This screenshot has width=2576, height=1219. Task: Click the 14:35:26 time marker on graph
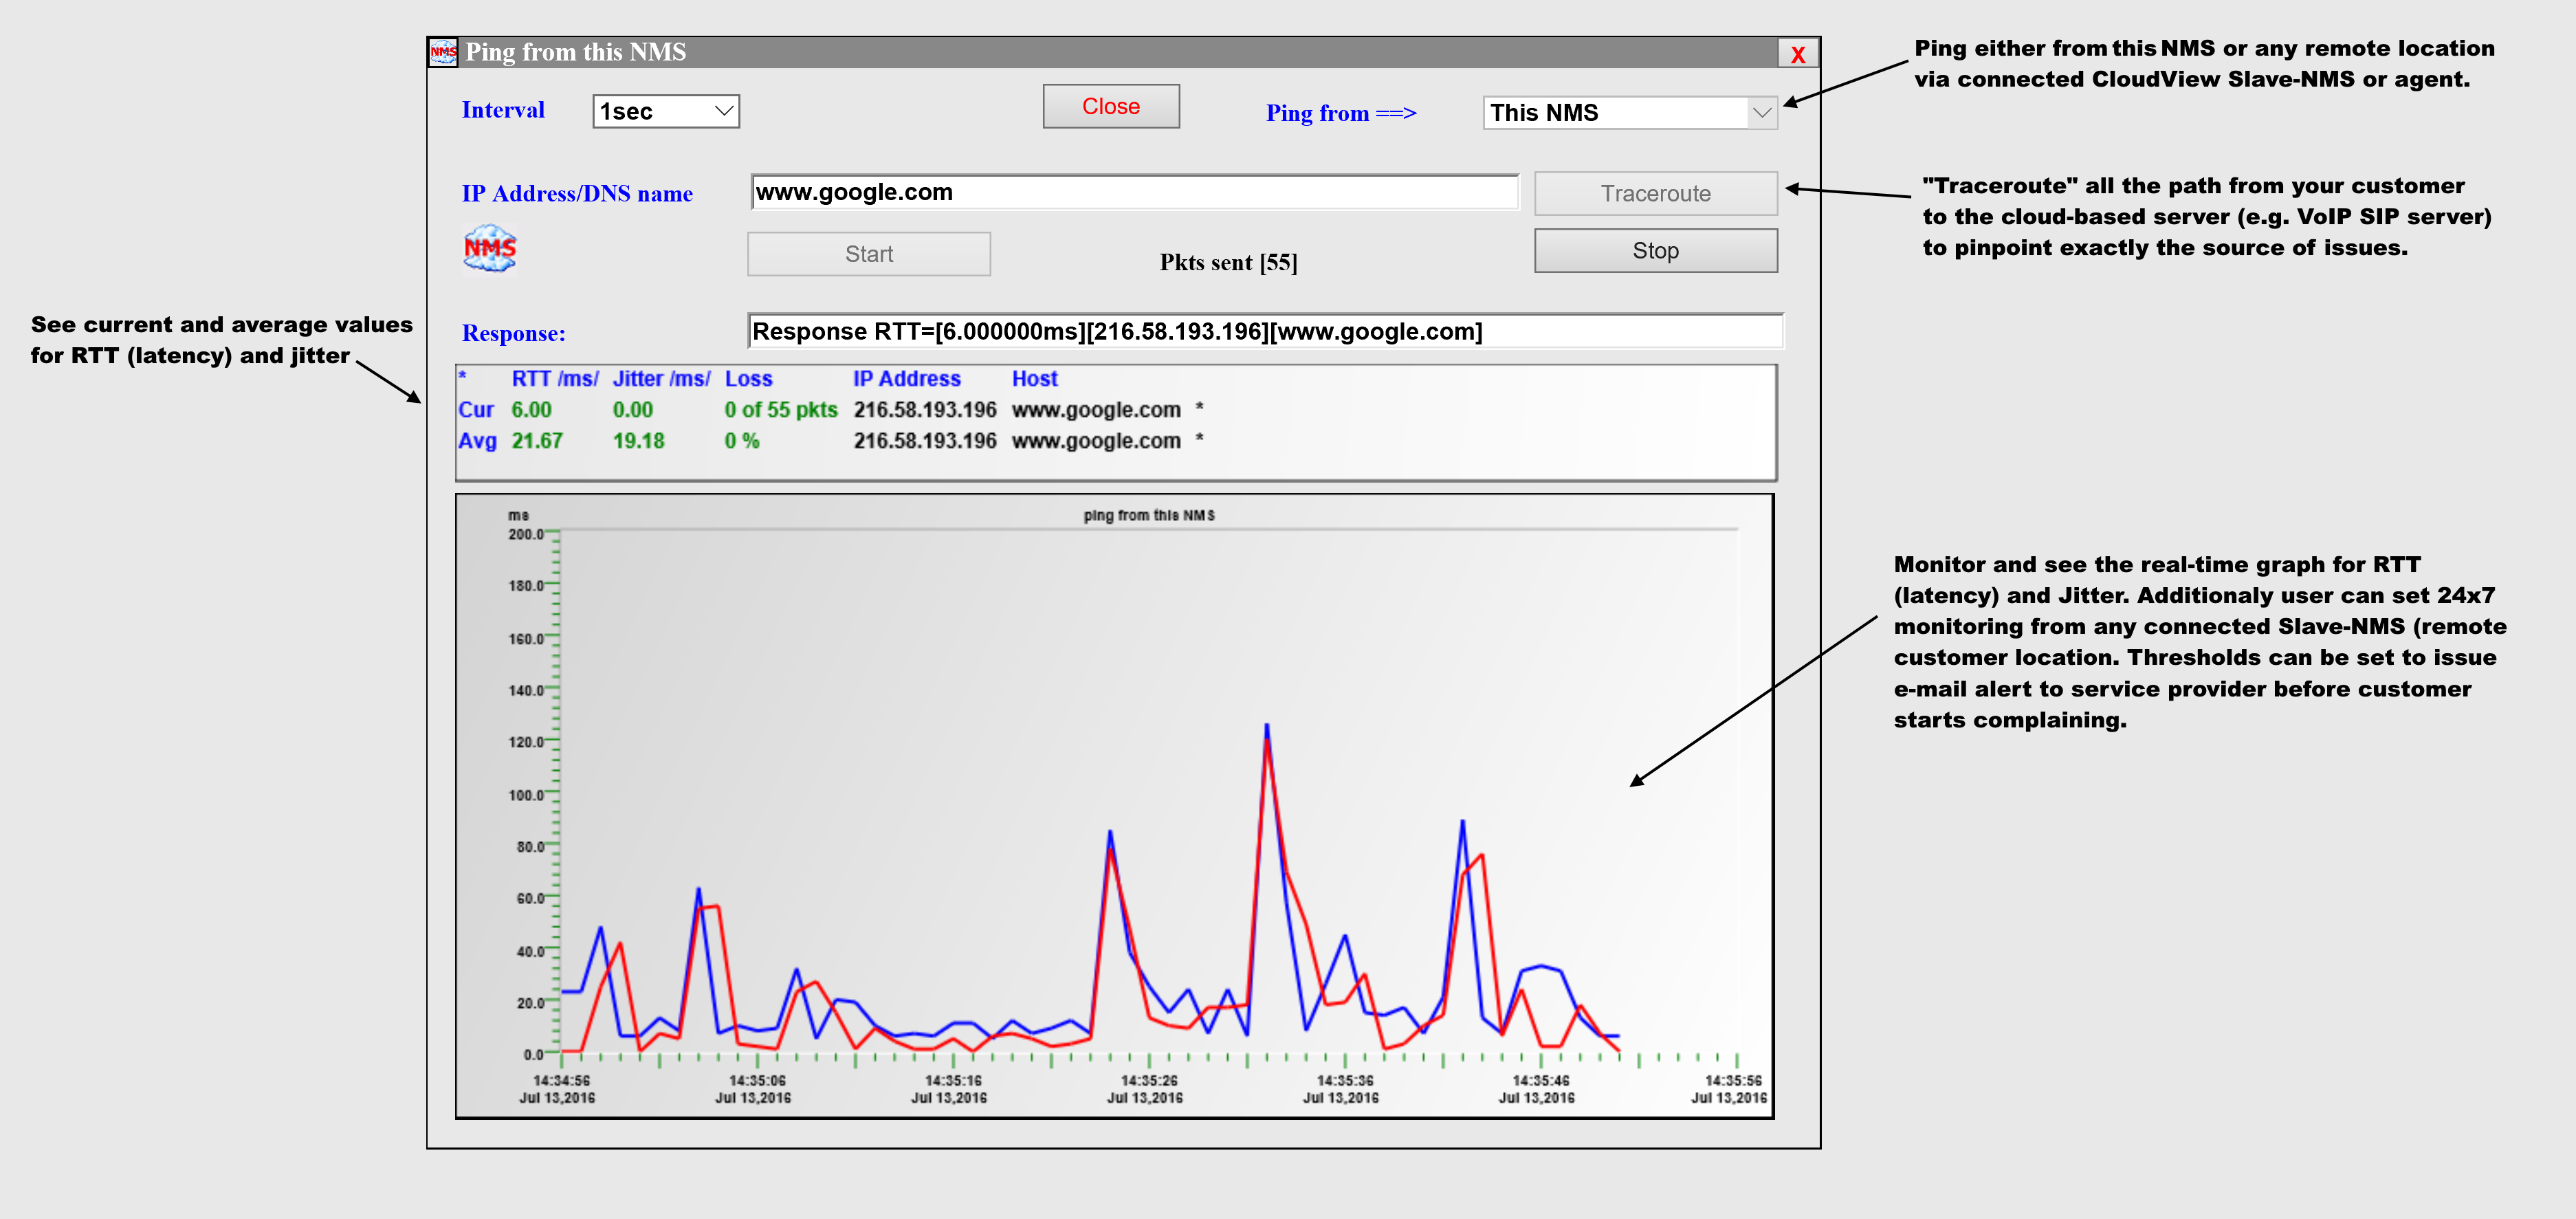pyautogui.click(x=1148, y=1081)
